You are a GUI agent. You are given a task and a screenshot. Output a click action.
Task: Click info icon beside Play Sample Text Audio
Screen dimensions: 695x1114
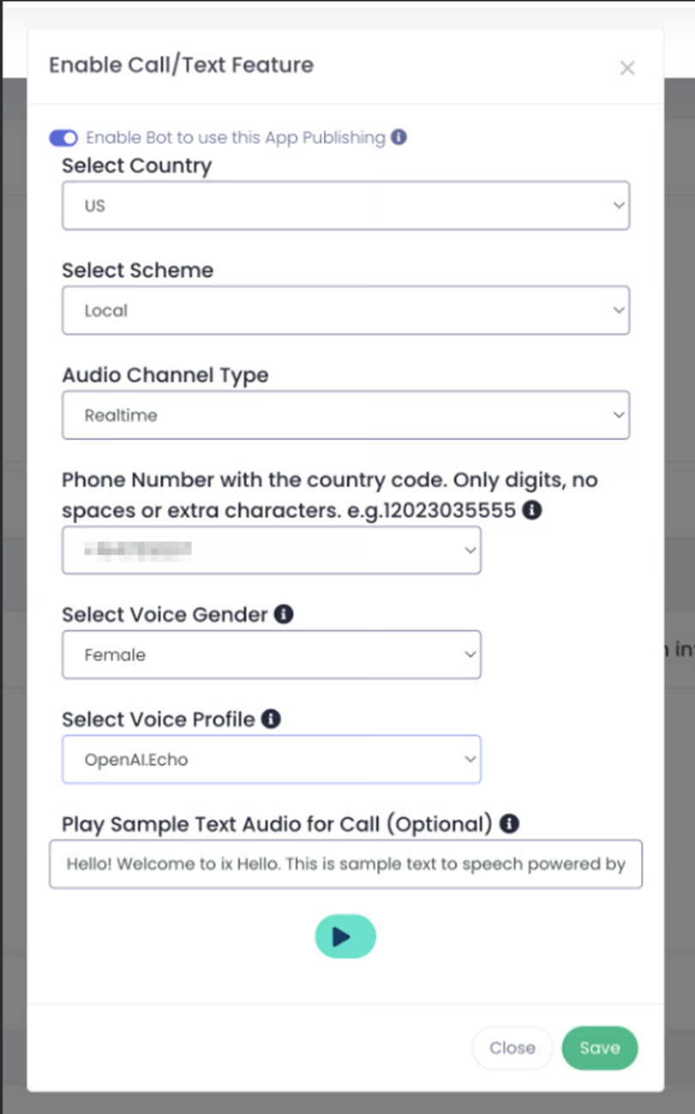pyautogui.click(x=509, y=824)
